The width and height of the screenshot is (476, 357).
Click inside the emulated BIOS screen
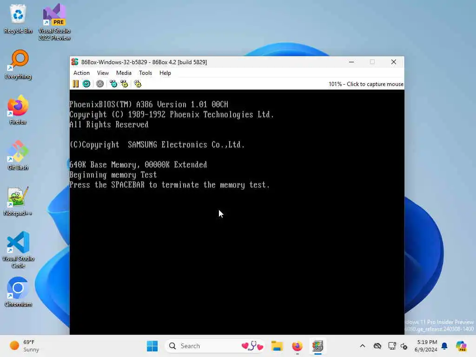point(237,212)
